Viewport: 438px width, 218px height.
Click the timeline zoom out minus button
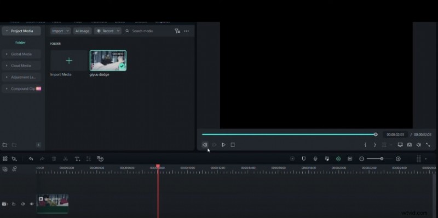click(x=361, y=158)
